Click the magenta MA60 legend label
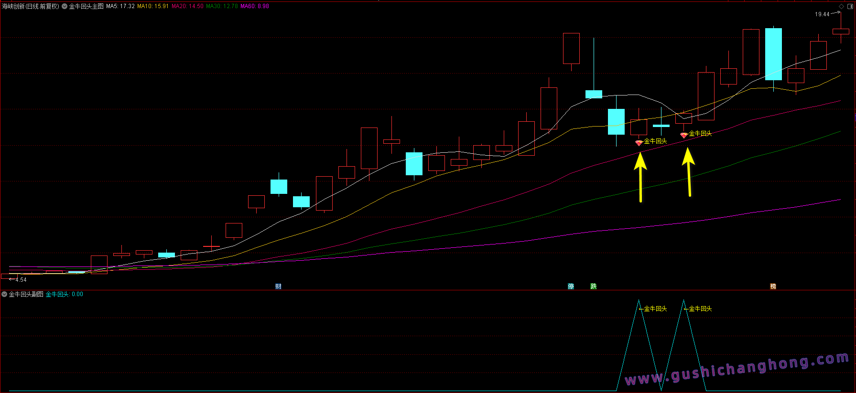Image resolution: width=856 pixels, height=393 pixels. tap(255, 6)
